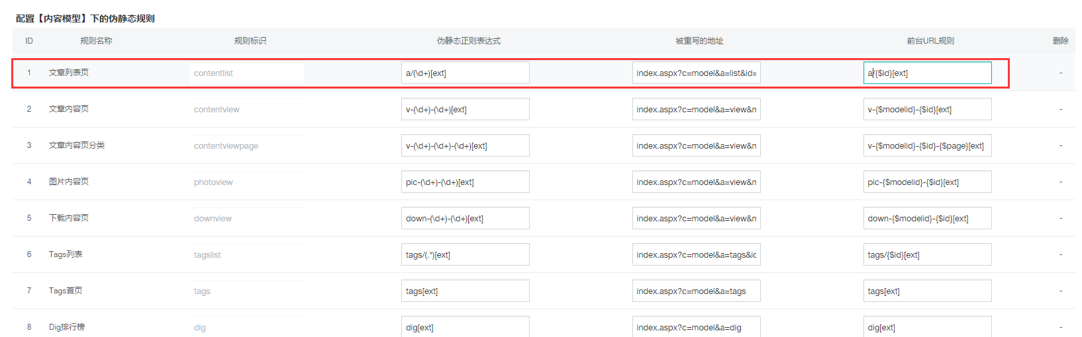Viewport: 1082px width, 337px height.
Task: Select rewritten address field for Tags首页 row
Action: pyautogui.click(x=696, y=291)
